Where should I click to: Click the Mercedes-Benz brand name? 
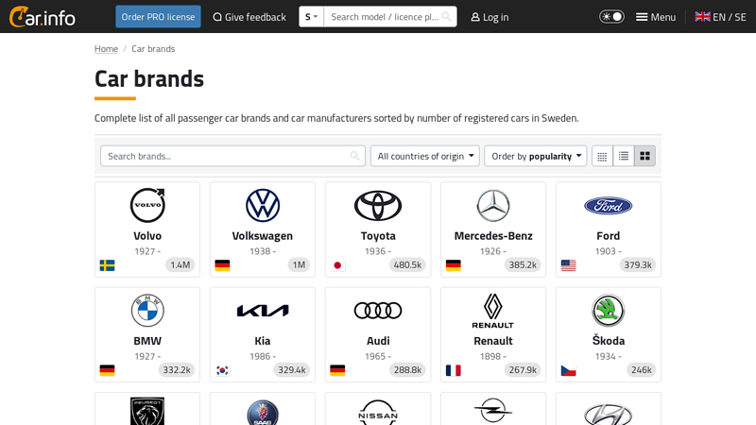point(493,235)
